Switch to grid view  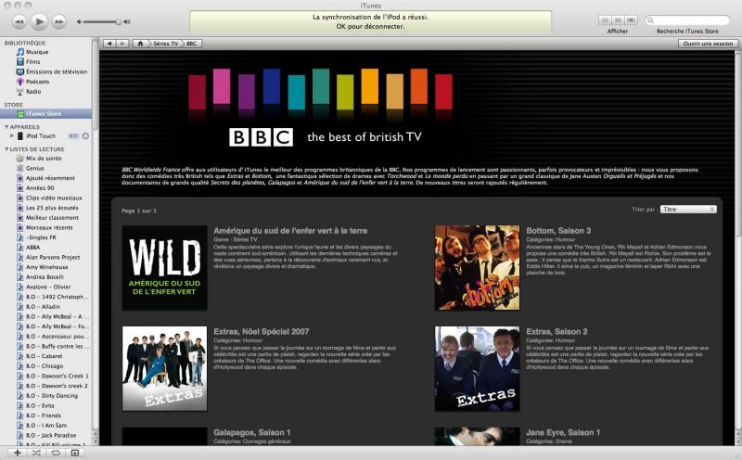pos(618,20)
